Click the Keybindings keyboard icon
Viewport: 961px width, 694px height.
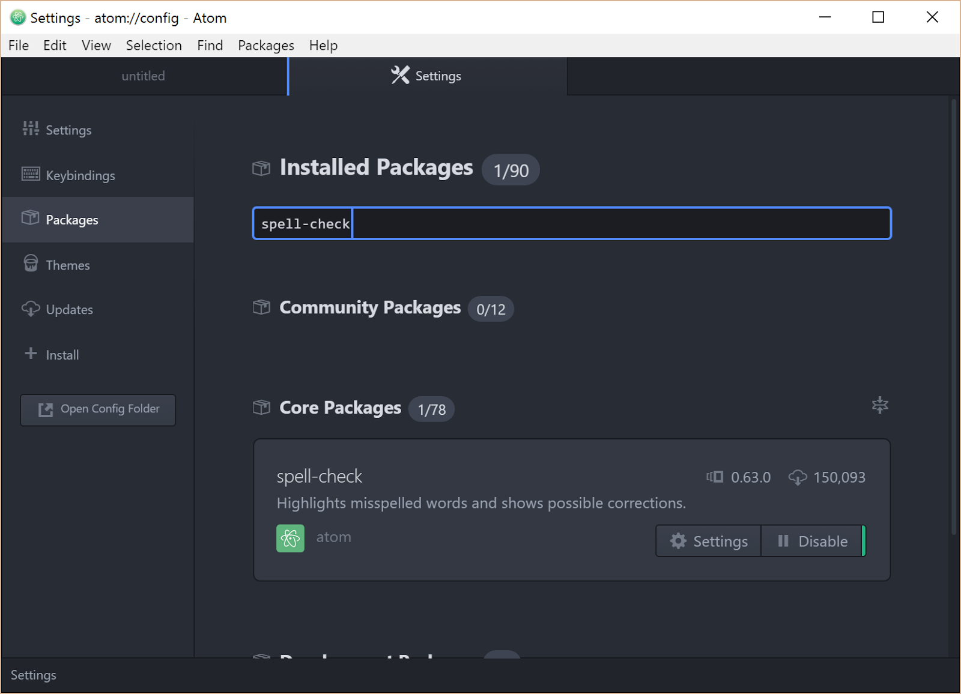[x=31, y=174]
